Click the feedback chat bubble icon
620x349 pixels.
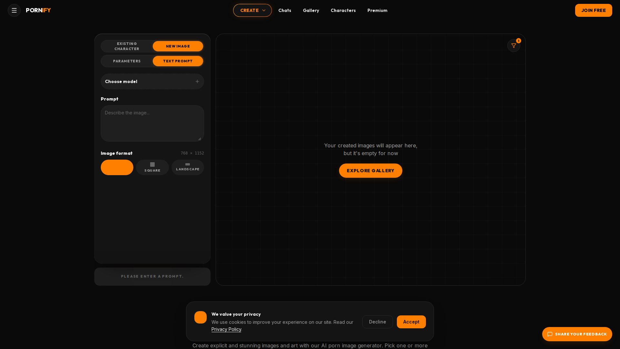pos(550,334)
